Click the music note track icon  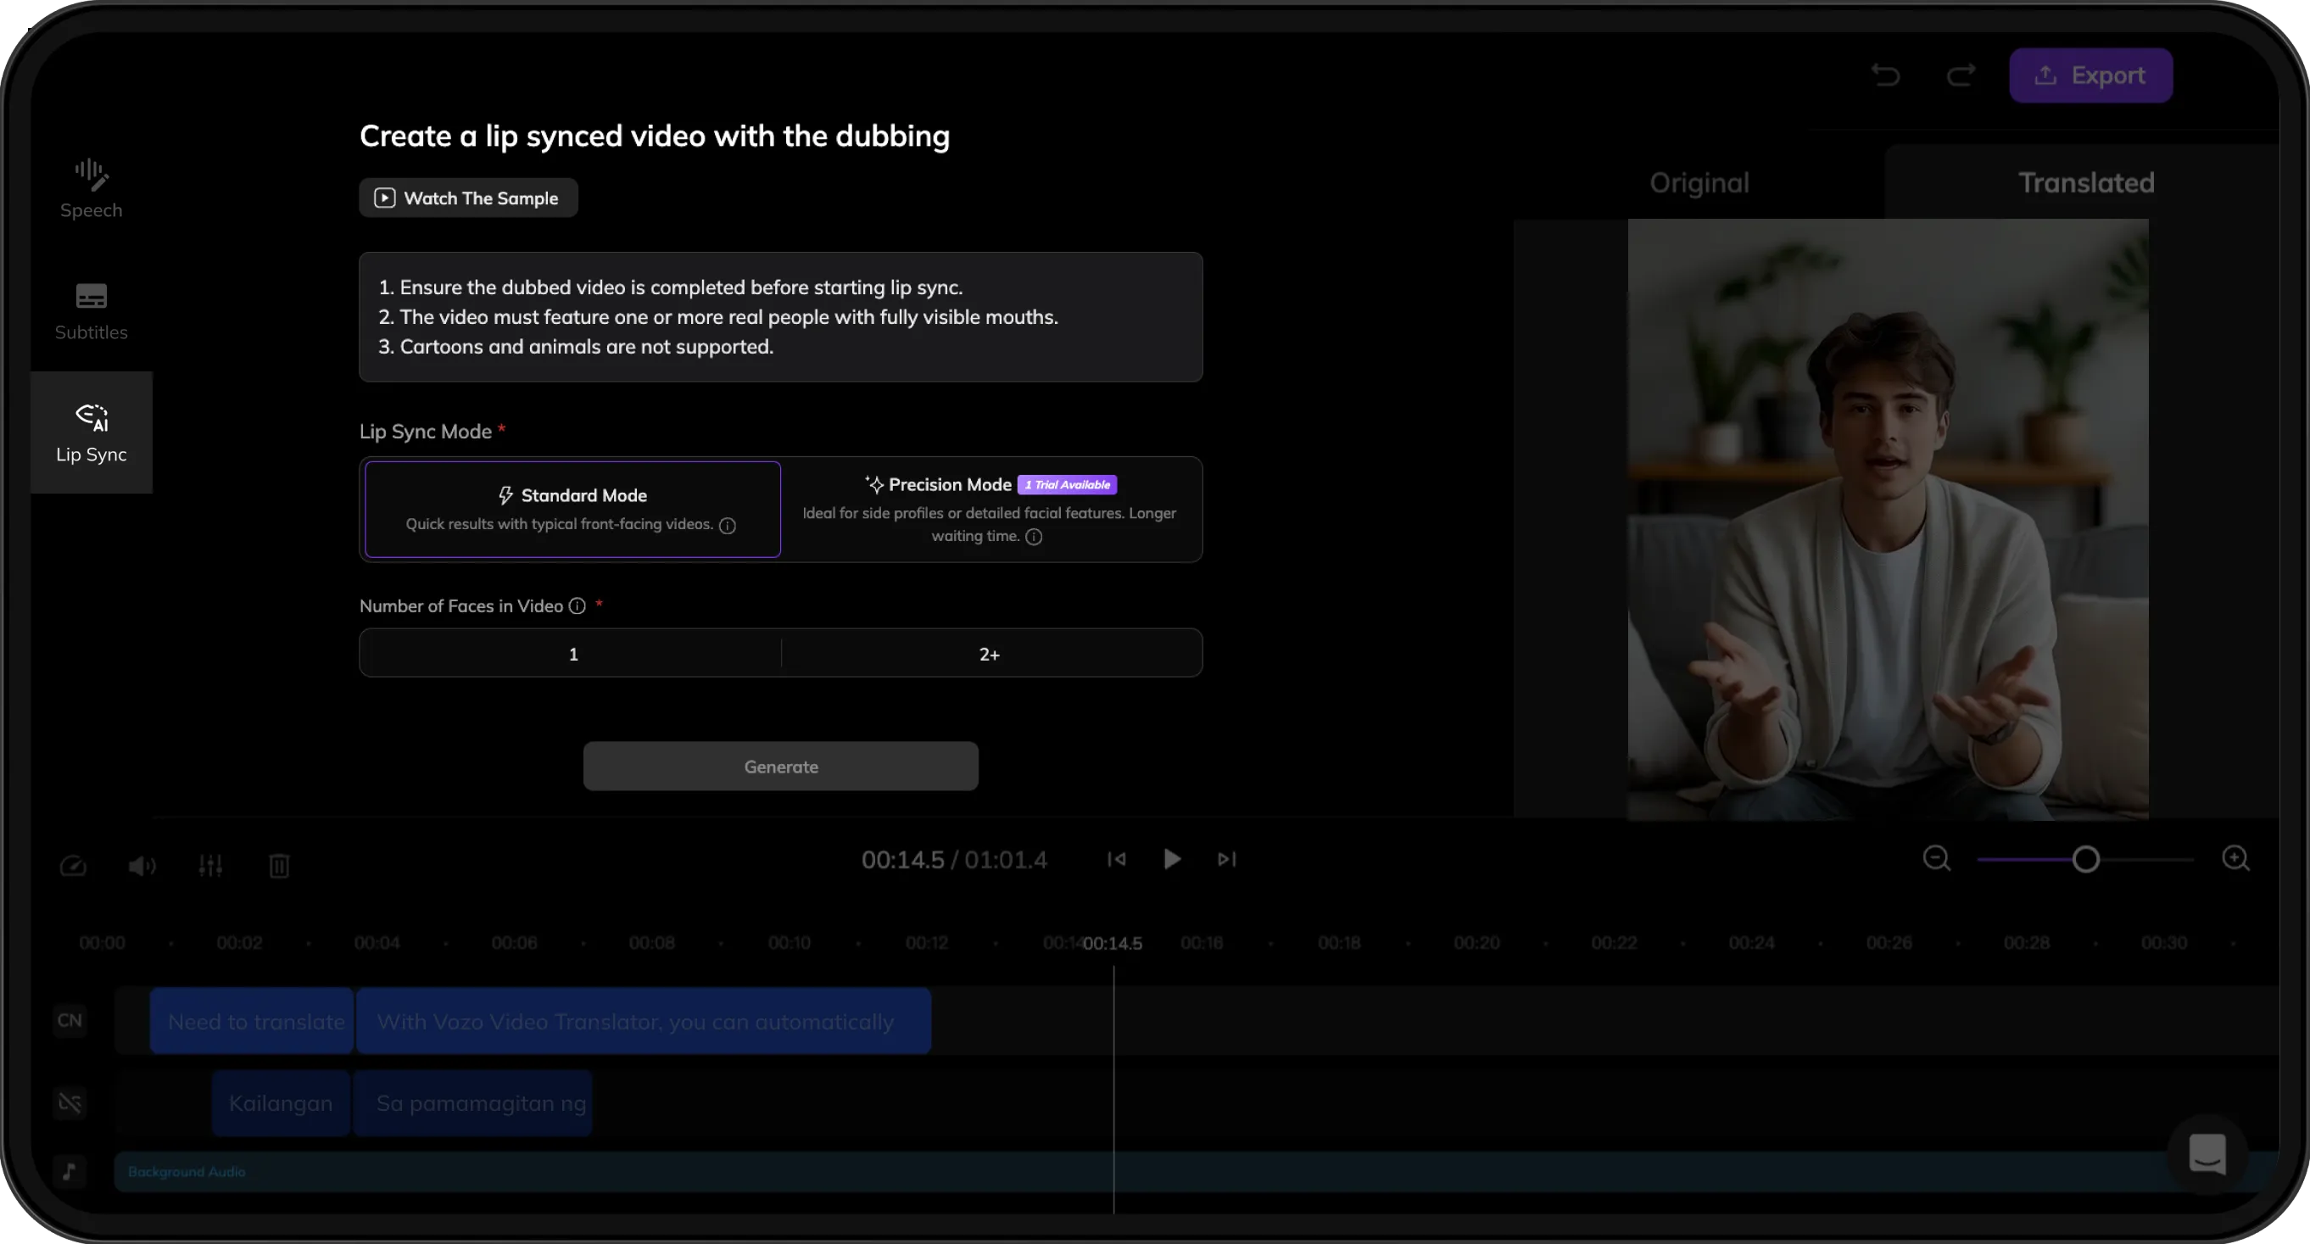point(70,1171)
